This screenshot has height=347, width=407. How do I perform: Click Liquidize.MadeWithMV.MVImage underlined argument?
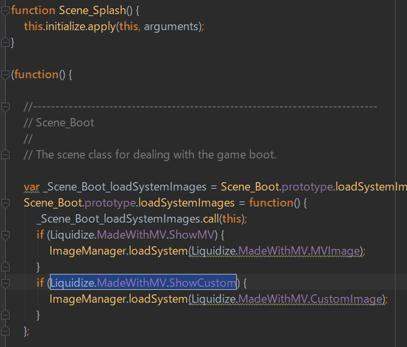276,251
